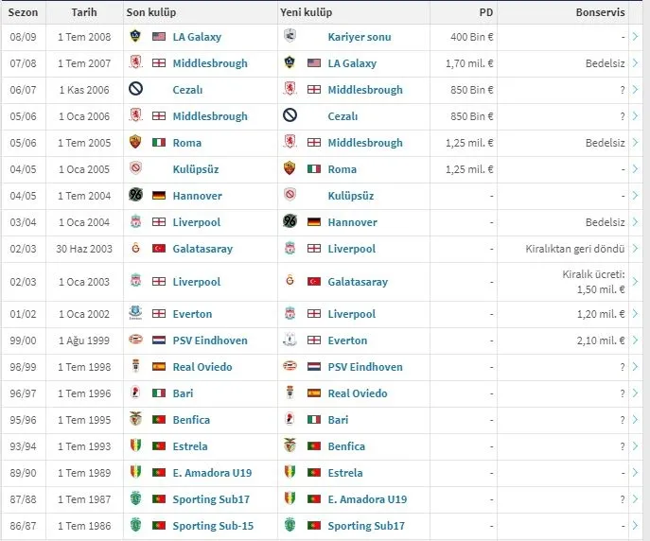Click Turkish flag beside Galatasaray in Yeni kulüp

pyautogui.click(x=313, y=282)
